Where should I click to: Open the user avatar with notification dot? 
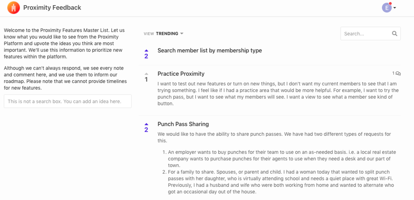(x=387, y=8)
